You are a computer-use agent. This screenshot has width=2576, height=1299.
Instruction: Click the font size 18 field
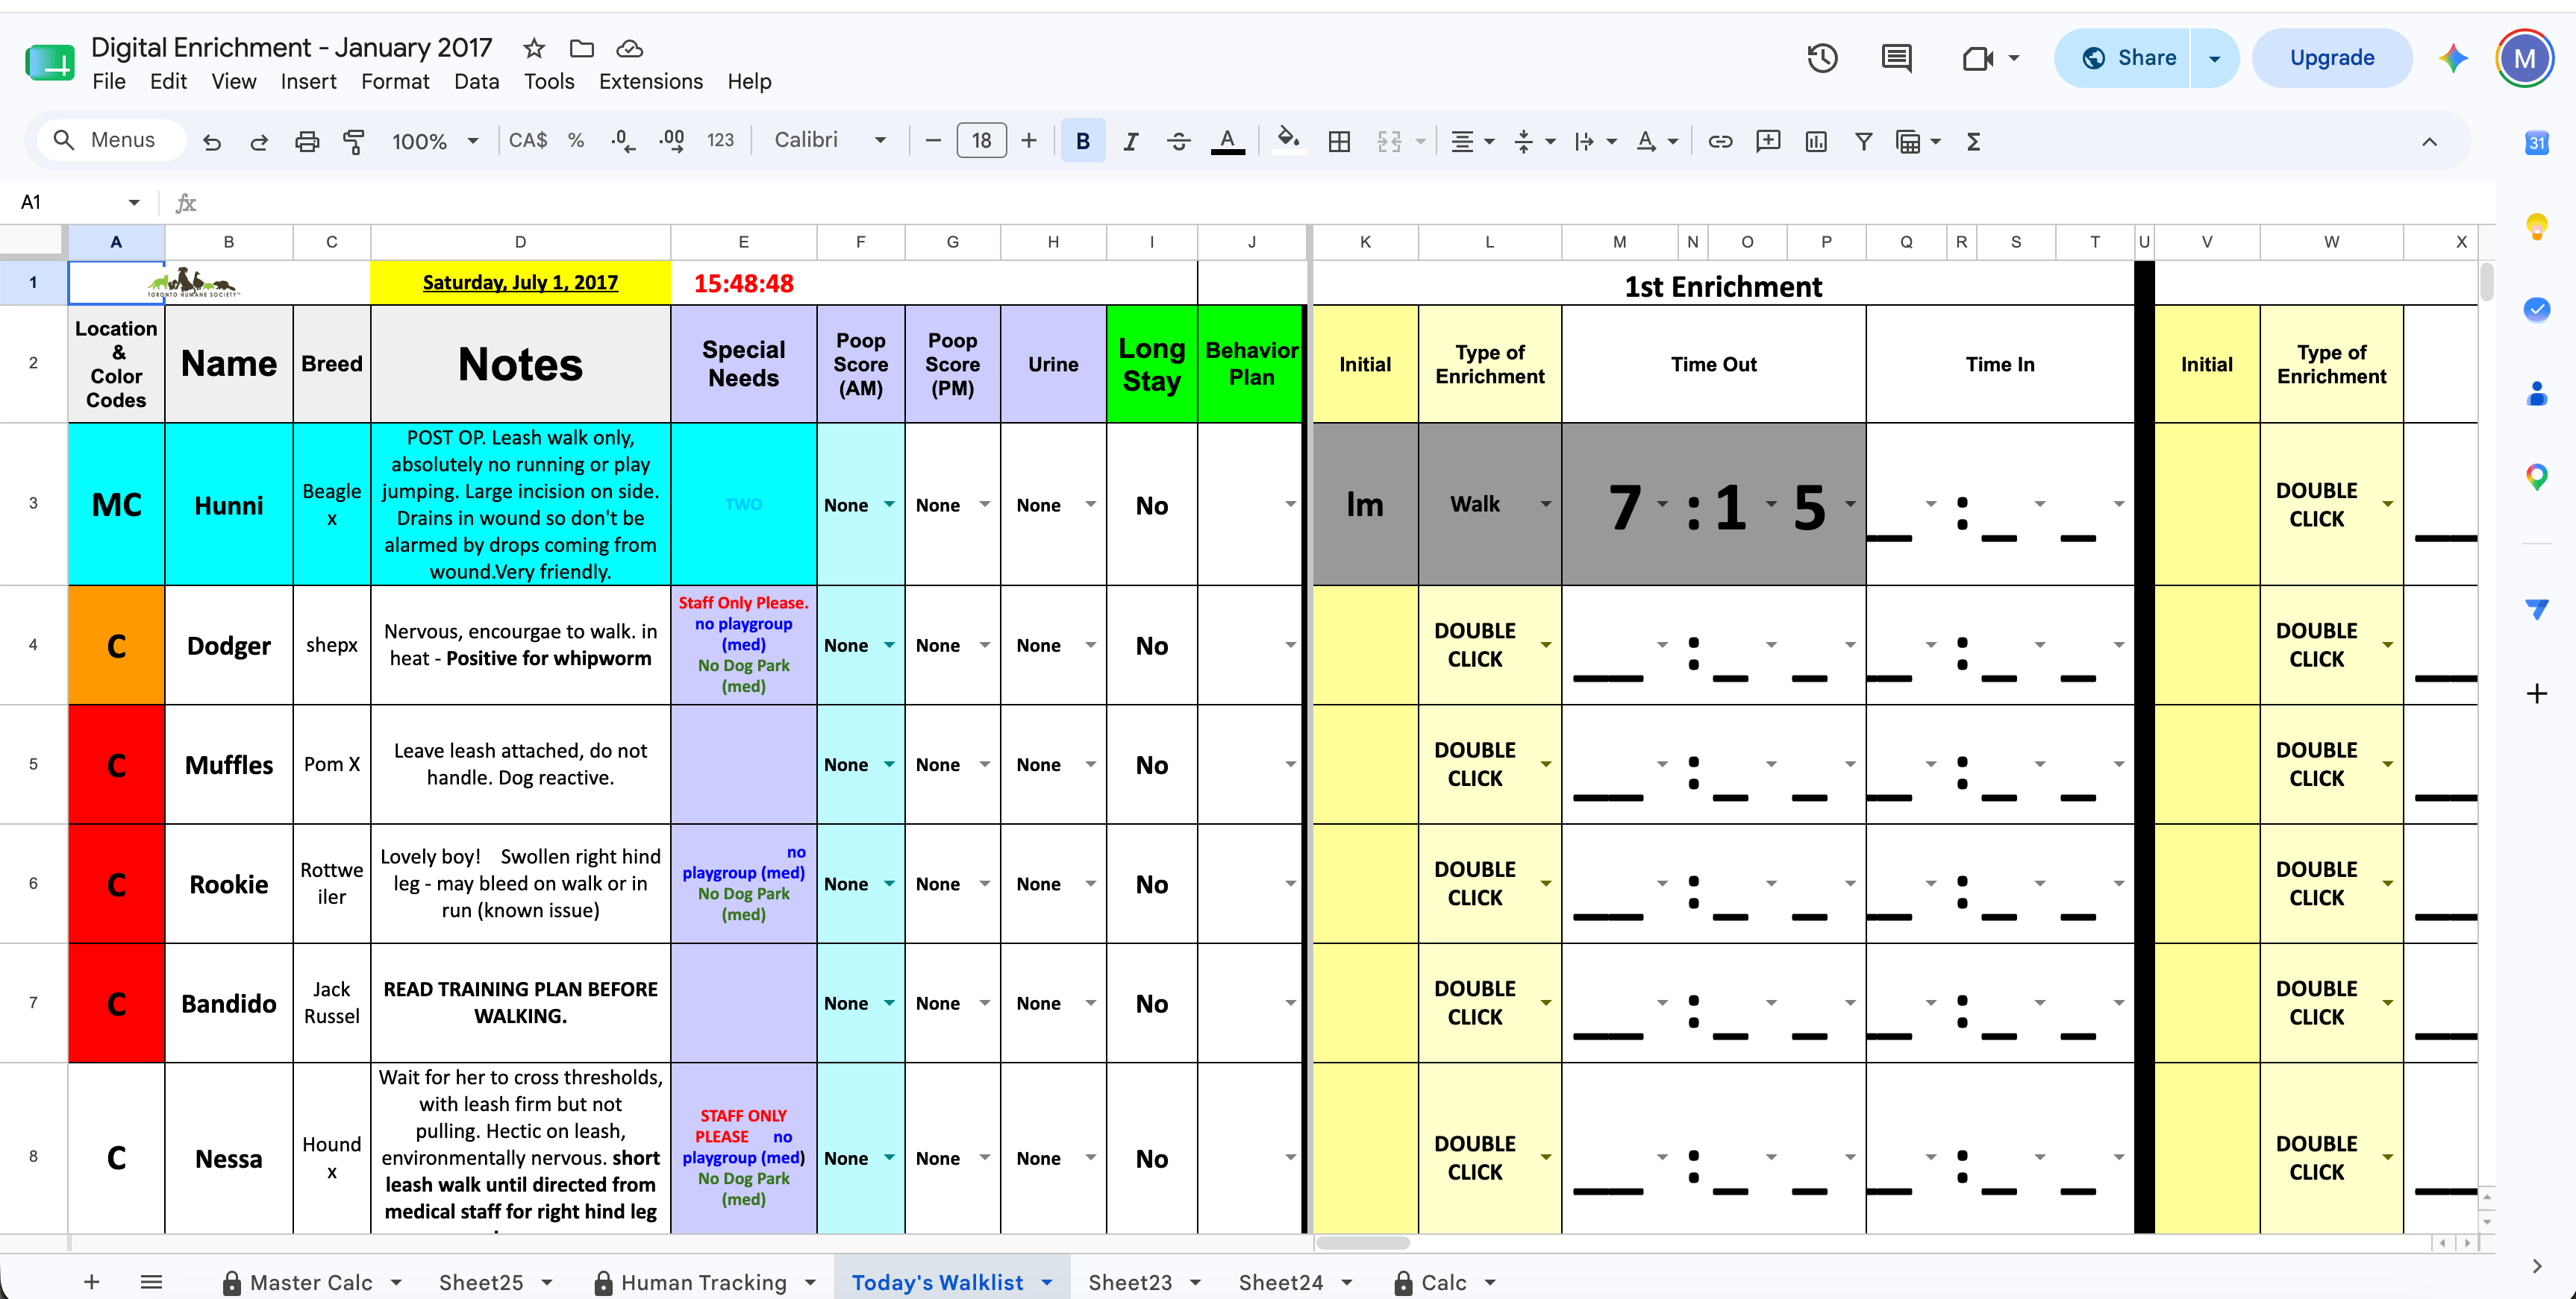coord(981,142)
